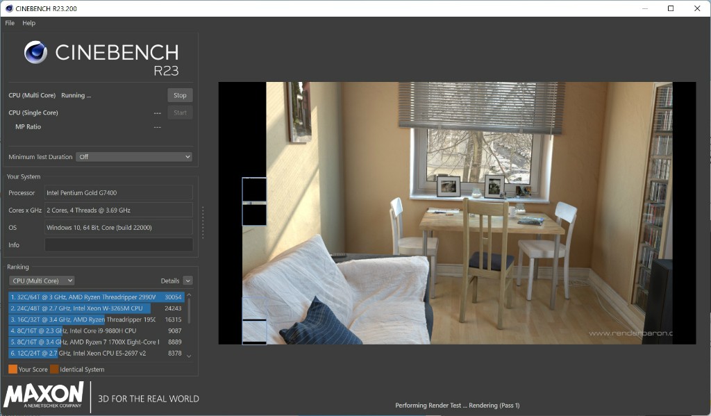This screenshot has height=416, width=711.
Task: Close the Cinebench window
Action: [697, 8]
